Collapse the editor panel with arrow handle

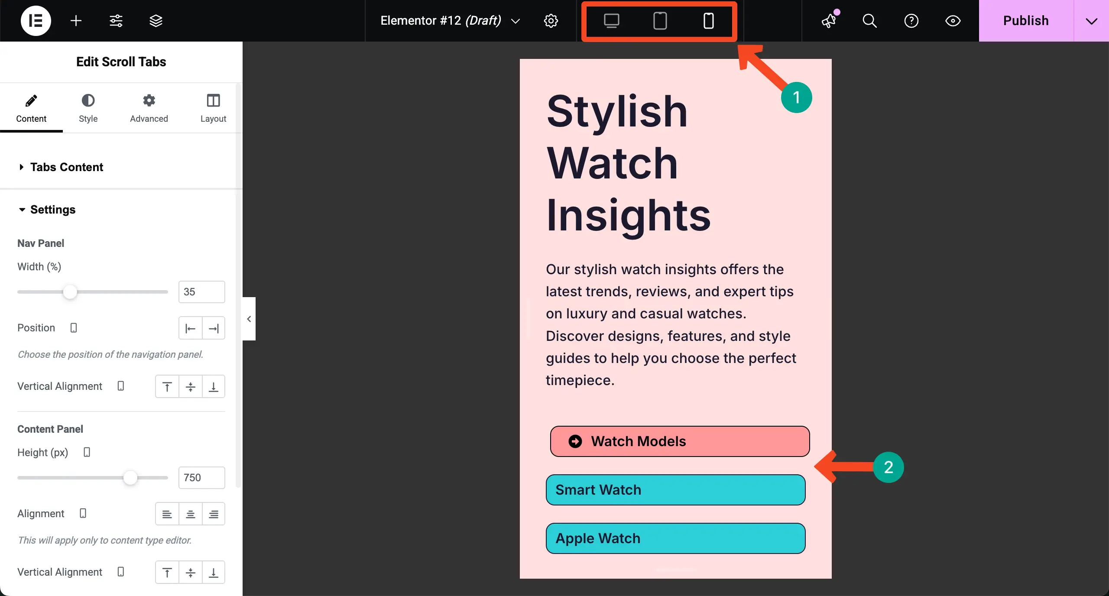tap(249, 319)
